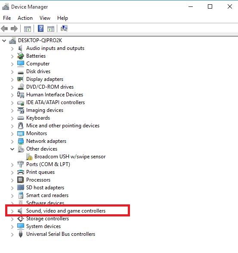Screen dimensions: 238x253
Task: Click the Smart card readers icon
Action: 21,195
